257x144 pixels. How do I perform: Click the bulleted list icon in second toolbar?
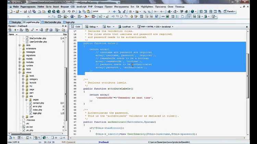tap(177, 16)
